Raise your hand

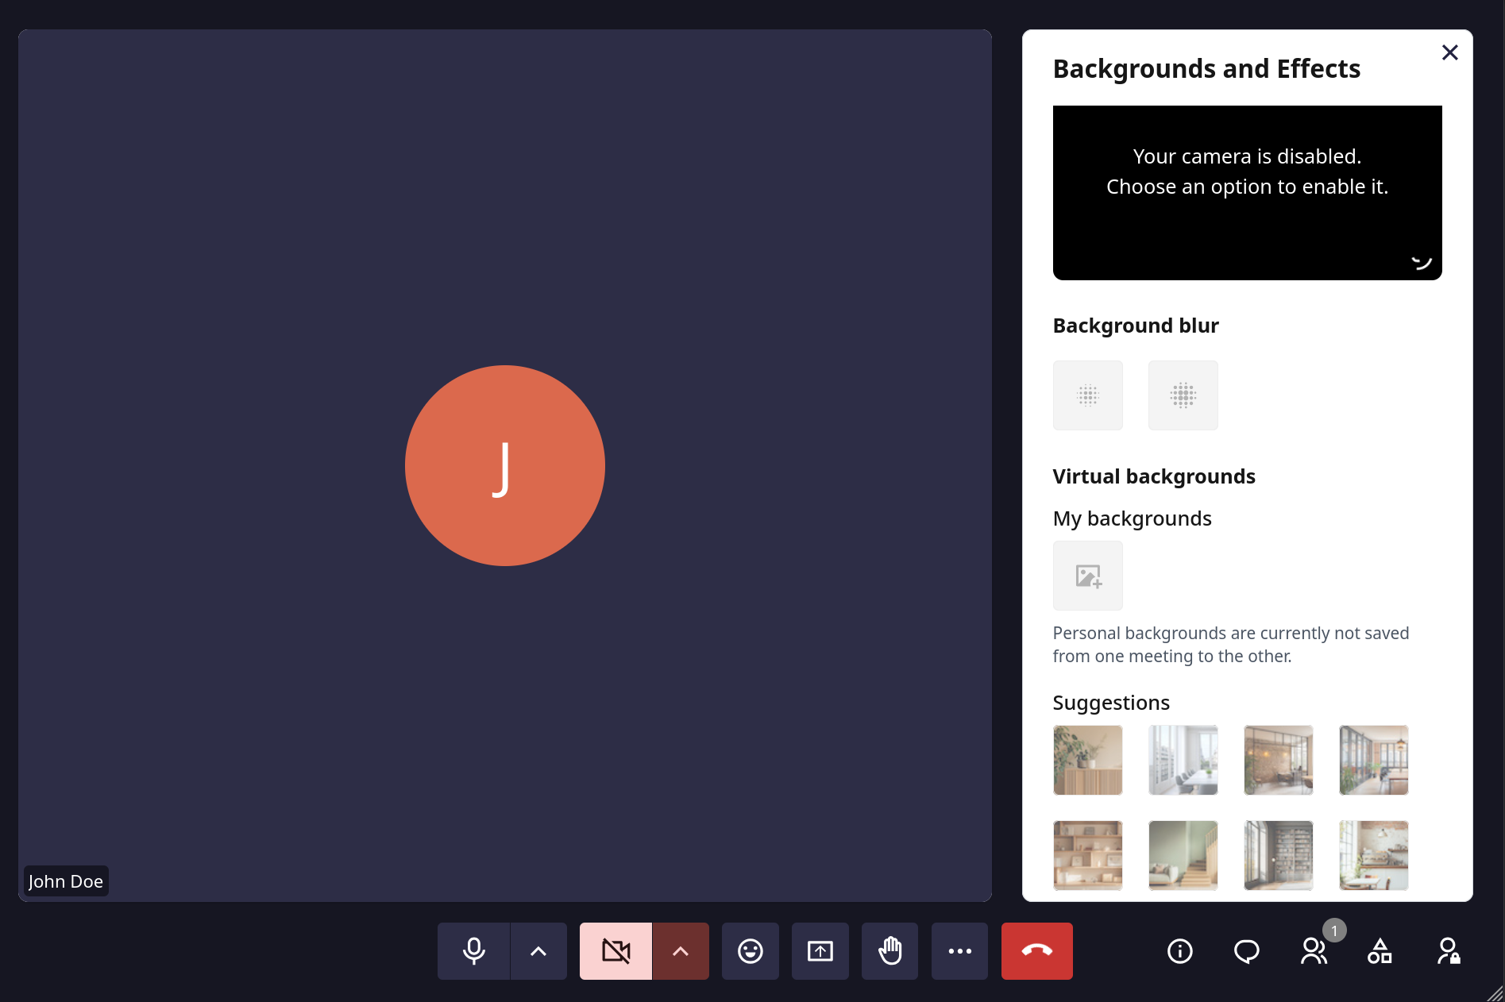coord(890,950)
